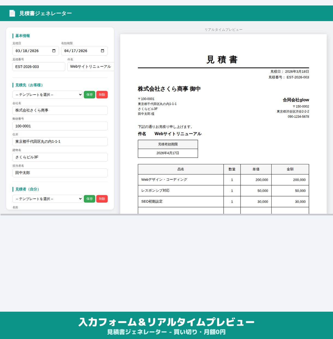Click 金額 30,000 cell of SEO初期設定
The width and height of the screenshot is (333, 339).
(x=290, y=202)
